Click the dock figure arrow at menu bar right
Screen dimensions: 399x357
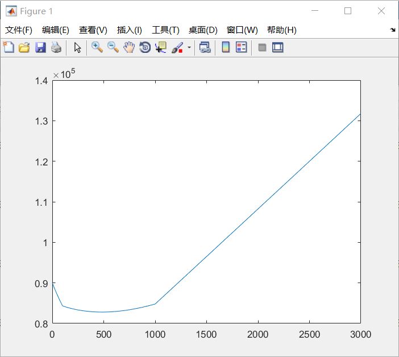point(393,30)
